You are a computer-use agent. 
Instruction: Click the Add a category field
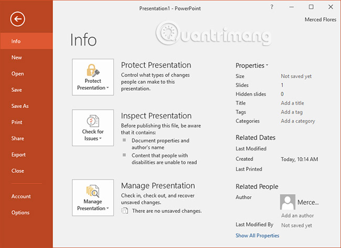[x=298, y=121]
